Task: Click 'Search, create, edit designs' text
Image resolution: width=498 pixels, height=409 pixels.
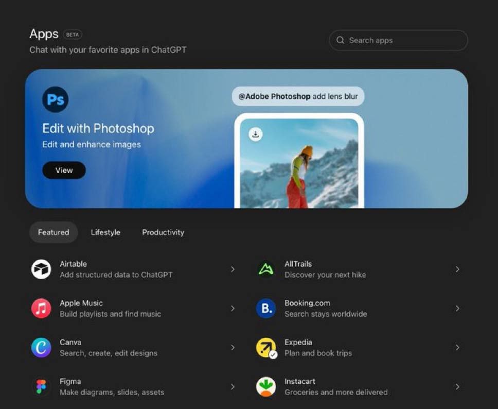Action: pos(109,353)
